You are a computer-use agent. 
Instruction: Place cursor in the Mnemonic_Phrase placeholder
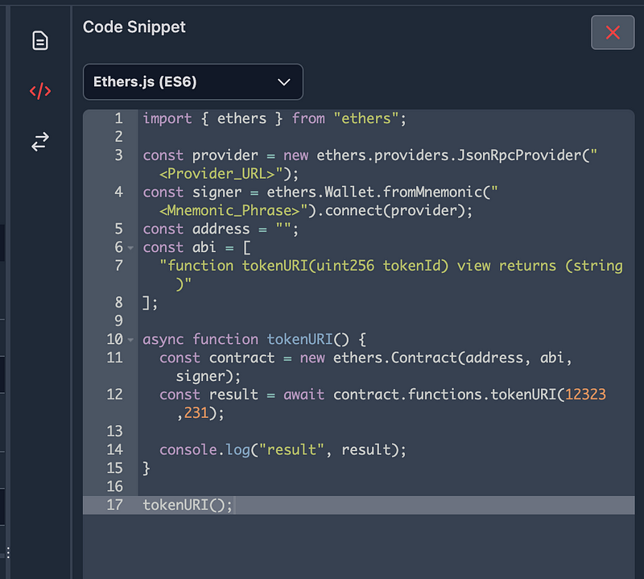tap(229, 211)
